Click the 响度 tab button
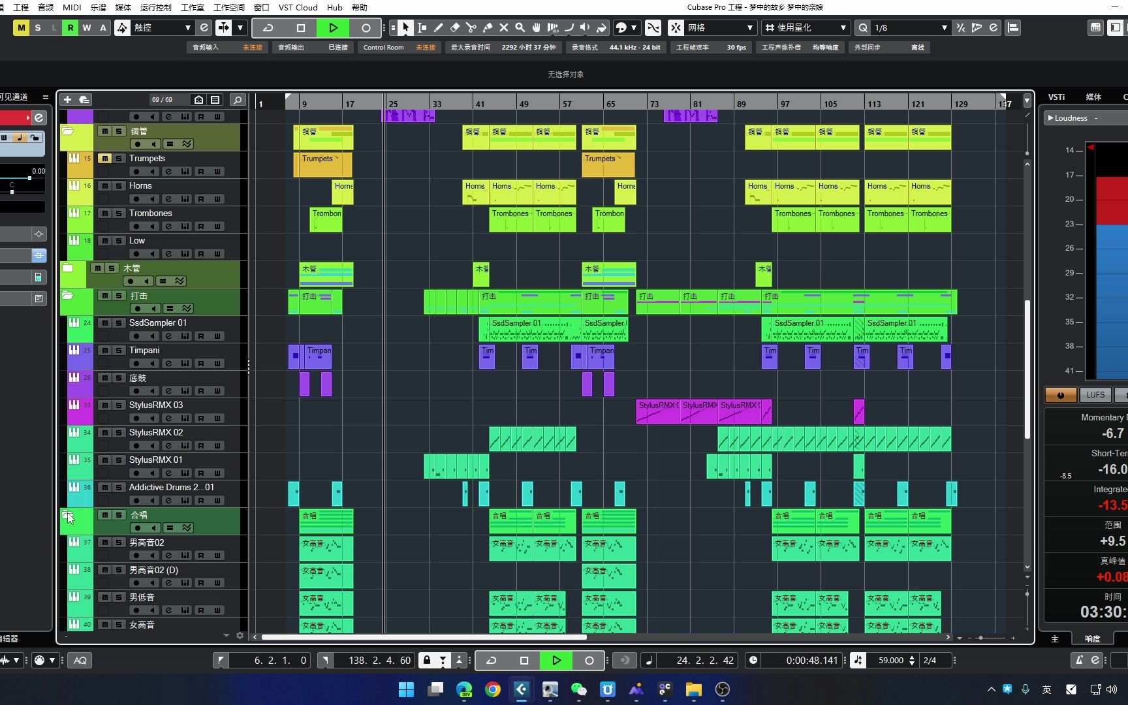The image size is (1128, 705). (x=1092, y=638)
